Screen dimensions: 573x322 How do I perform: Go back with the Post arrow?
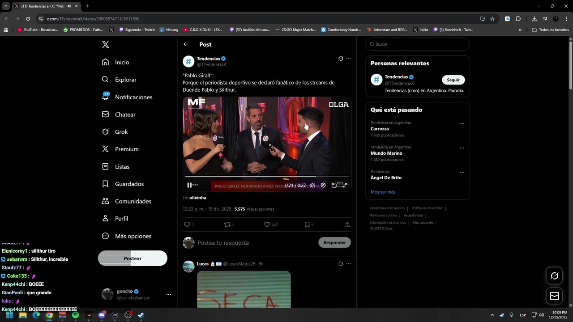click(186, 44)
